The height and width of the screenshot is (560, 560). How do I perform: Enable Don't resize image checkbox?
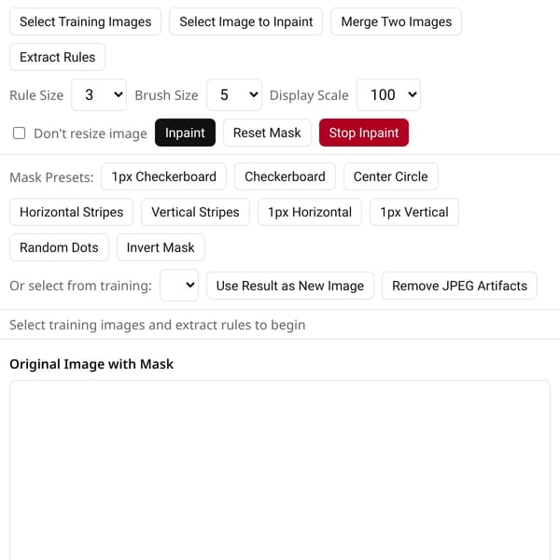tap(19, 133)
